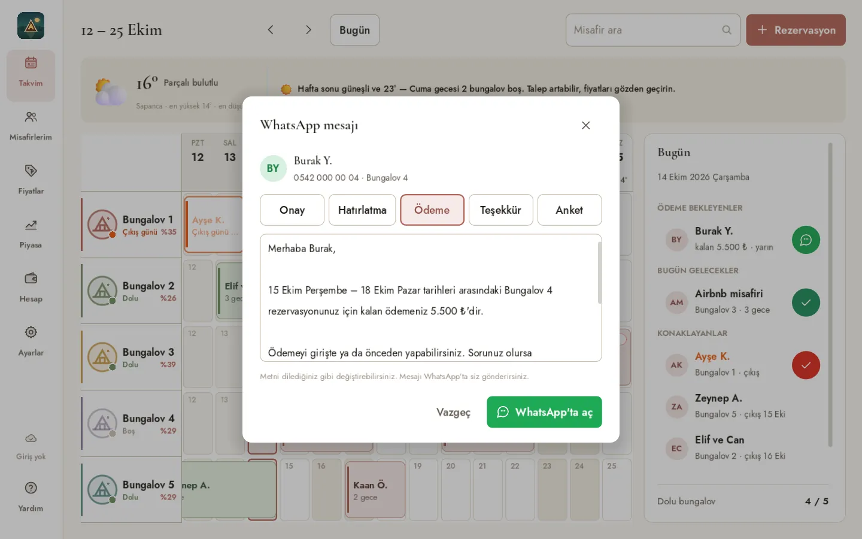Select the Anket message template
The height and width of the screenshot is (539, 862).
tap(569, 210)
